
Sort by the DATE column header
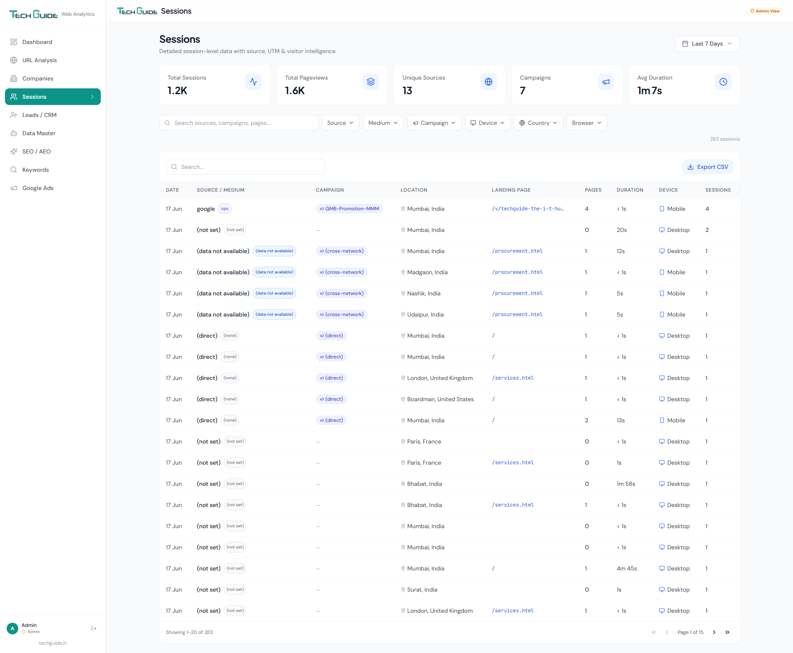point(173,190)
